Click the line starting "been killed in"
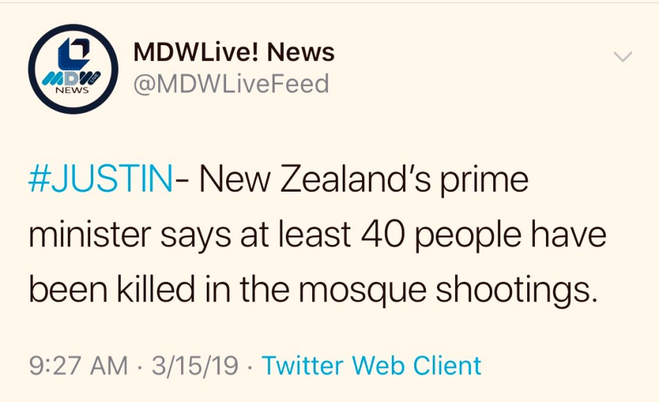659x402 pixels. (x=312, y=290)
